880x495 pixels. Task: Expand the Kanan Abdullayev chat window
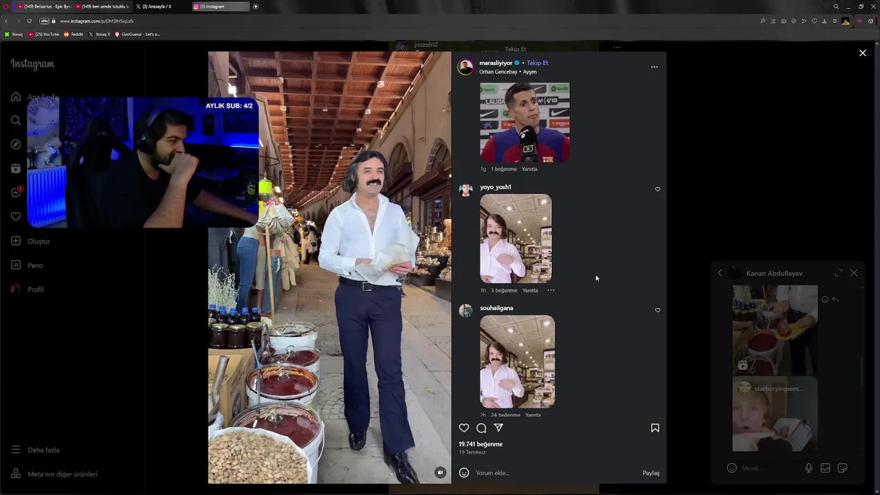[838, 273]
